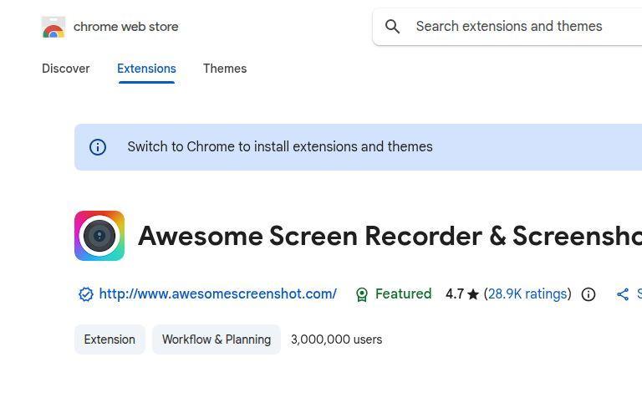Click the search magnifier icon

[x=392, y=27]
